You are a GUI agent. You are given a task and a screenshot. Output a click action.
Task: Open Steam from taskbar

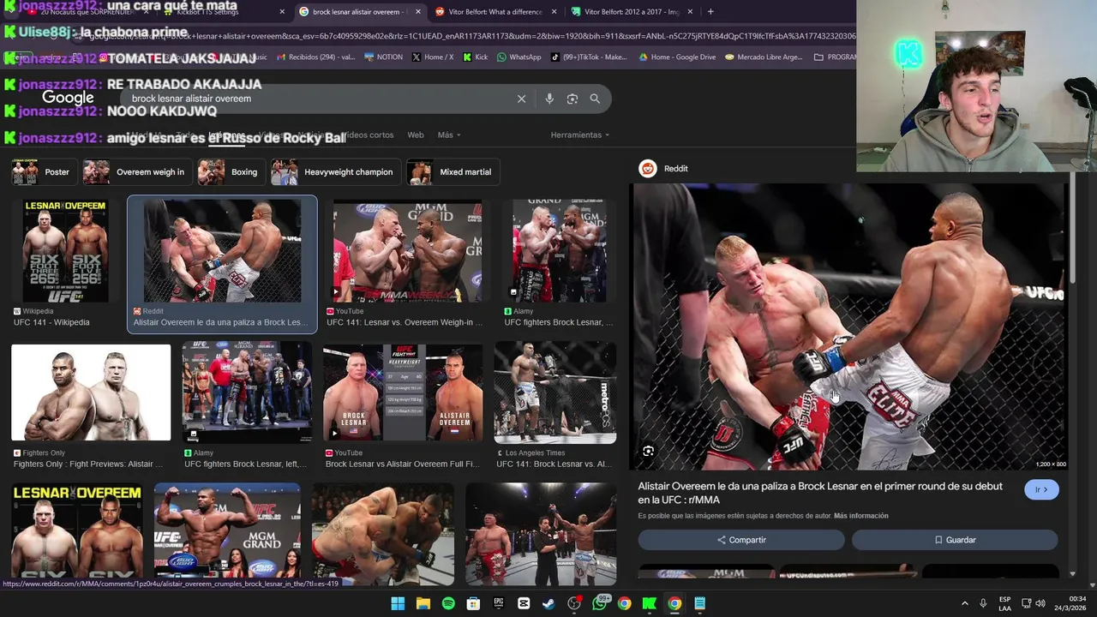tap(548, 603)
